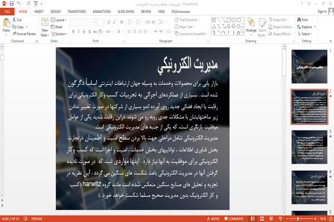Apply bold formatting

73,32
